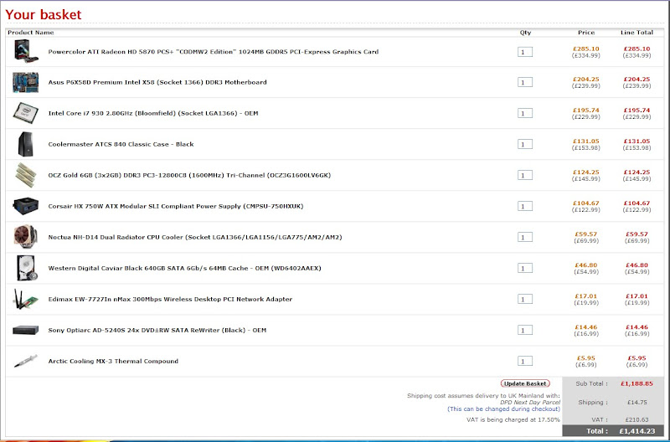Focus the quantity field for the Coolermaster case
The width and height of the screenshot is (670, 442).
point(525,144)
